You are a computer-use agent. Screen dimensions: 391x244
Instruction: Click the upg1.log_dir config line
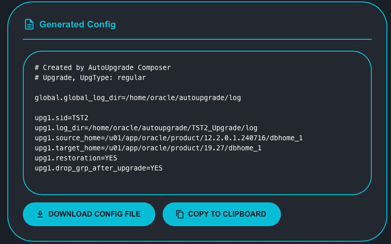[146, 128]
